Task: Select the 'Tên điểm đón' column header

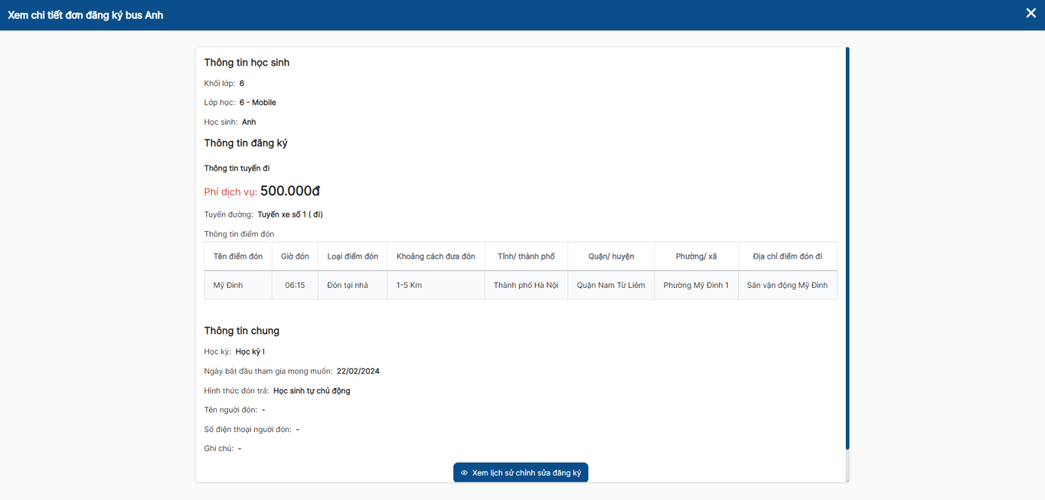Action: tap(238, 257)
